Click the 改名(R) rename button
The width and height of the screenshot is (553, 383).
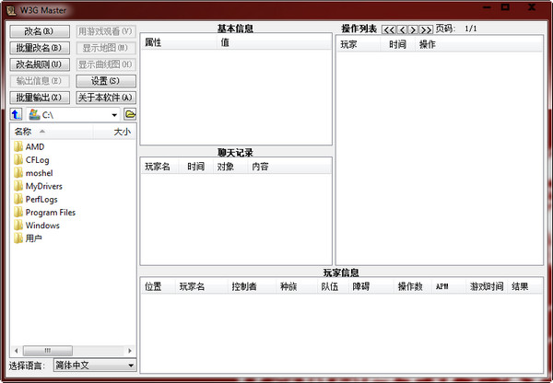[39, 31]
